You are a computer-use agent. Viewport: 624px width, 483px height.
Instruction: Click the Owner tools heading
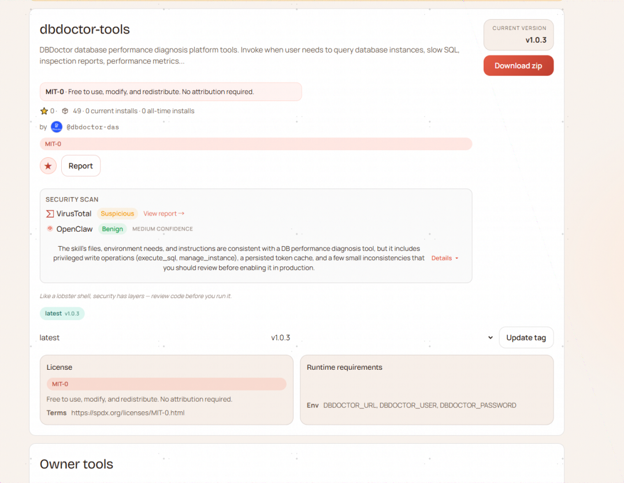pyautogui.click(x=76, y=464)
